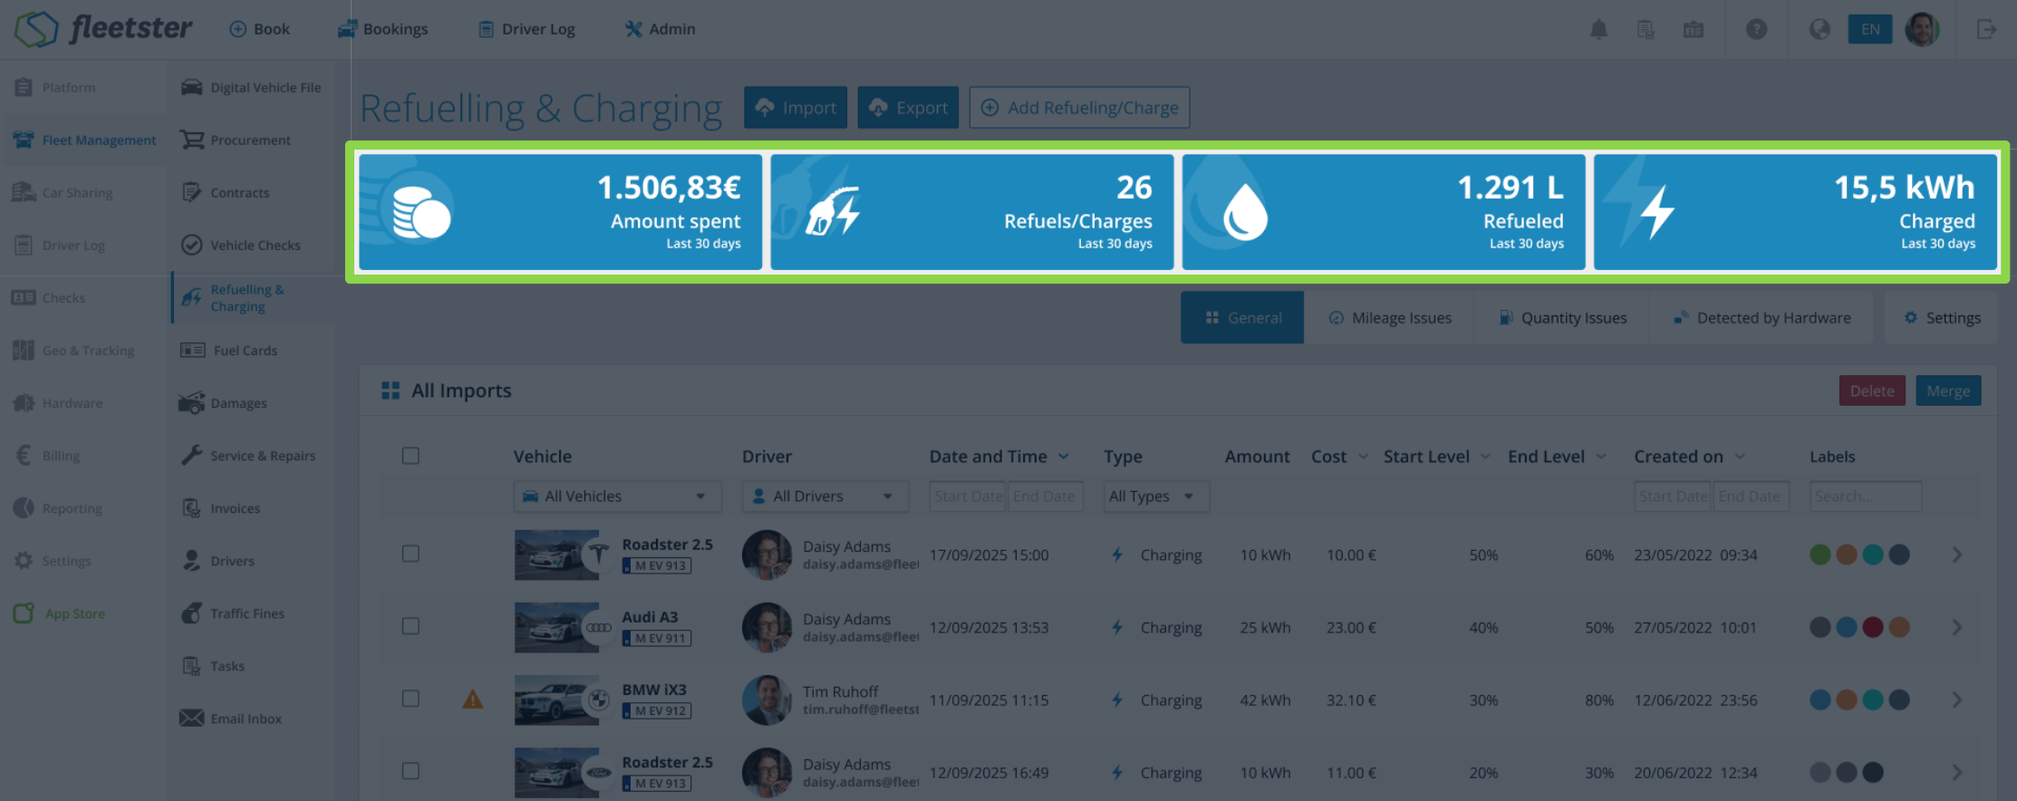This screenshot has width=2017, height=801.
Task: Click the red Delete button
Action: pos(1872,391)
